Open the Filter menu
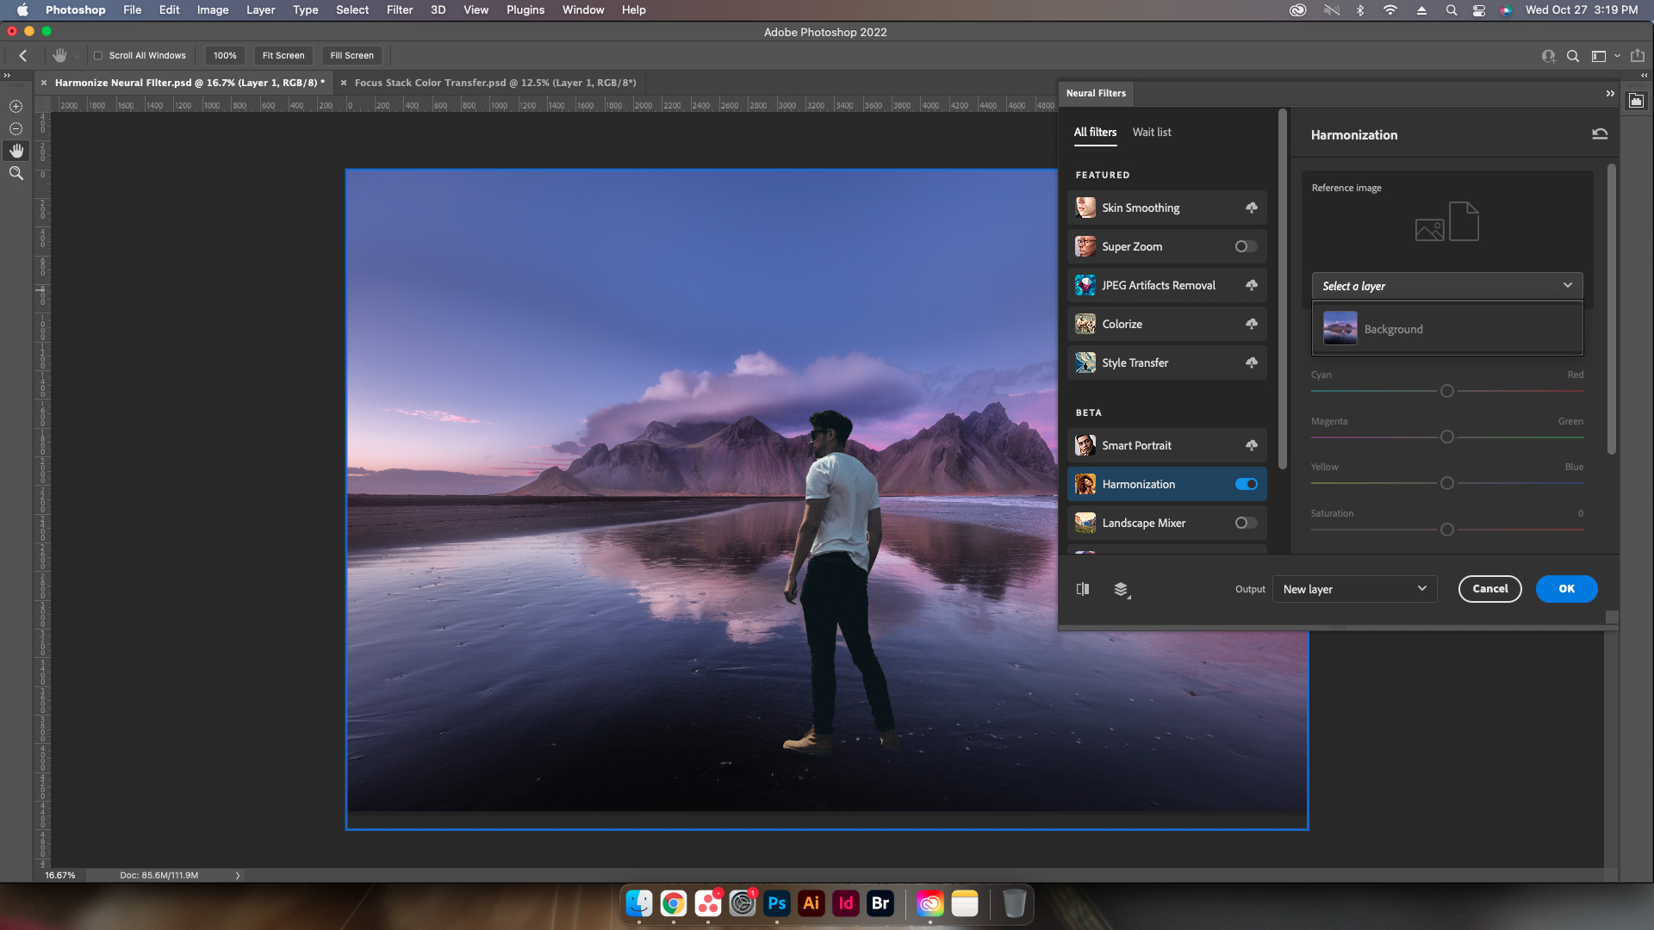Viewport: 1654px width, 930px height. pyautogui.click(x=399, y=9)
